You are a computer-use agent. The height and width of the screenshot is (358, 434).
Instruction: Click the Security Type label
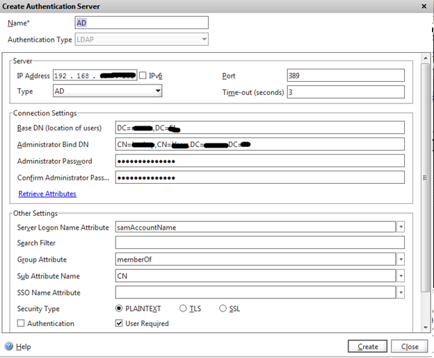click(x=38, y=309)
